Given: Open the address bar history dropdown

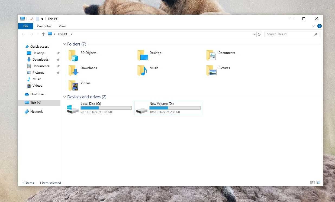Looking at the screenshot, I should [254, 34].
